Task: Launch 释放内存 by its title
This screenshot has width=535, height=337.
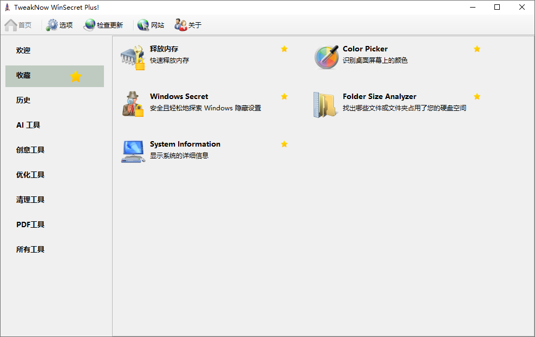Action: pos(164,49)
